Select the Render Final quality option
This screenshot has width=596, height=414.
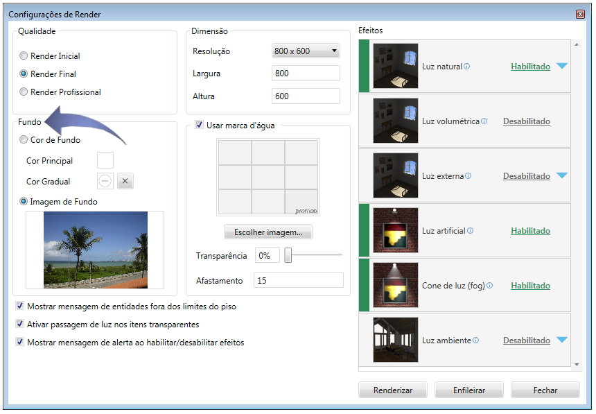(24, 74)
